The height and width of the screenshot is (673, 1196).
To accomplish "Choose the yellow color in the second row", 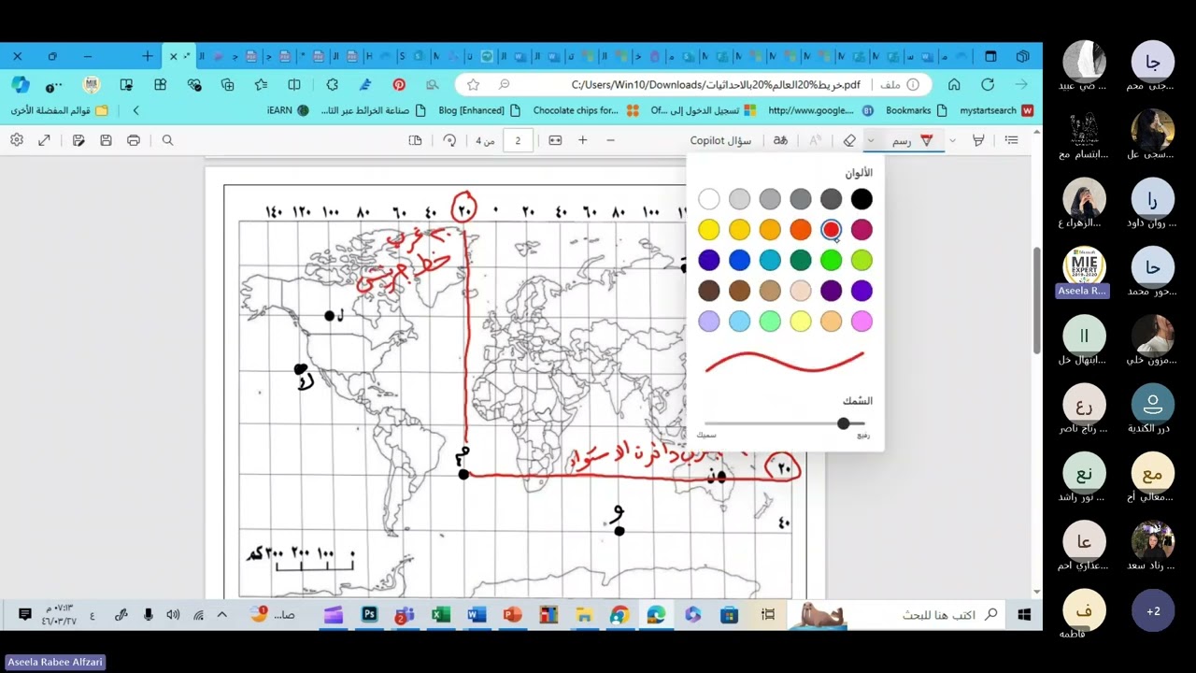I will point(709,230).
